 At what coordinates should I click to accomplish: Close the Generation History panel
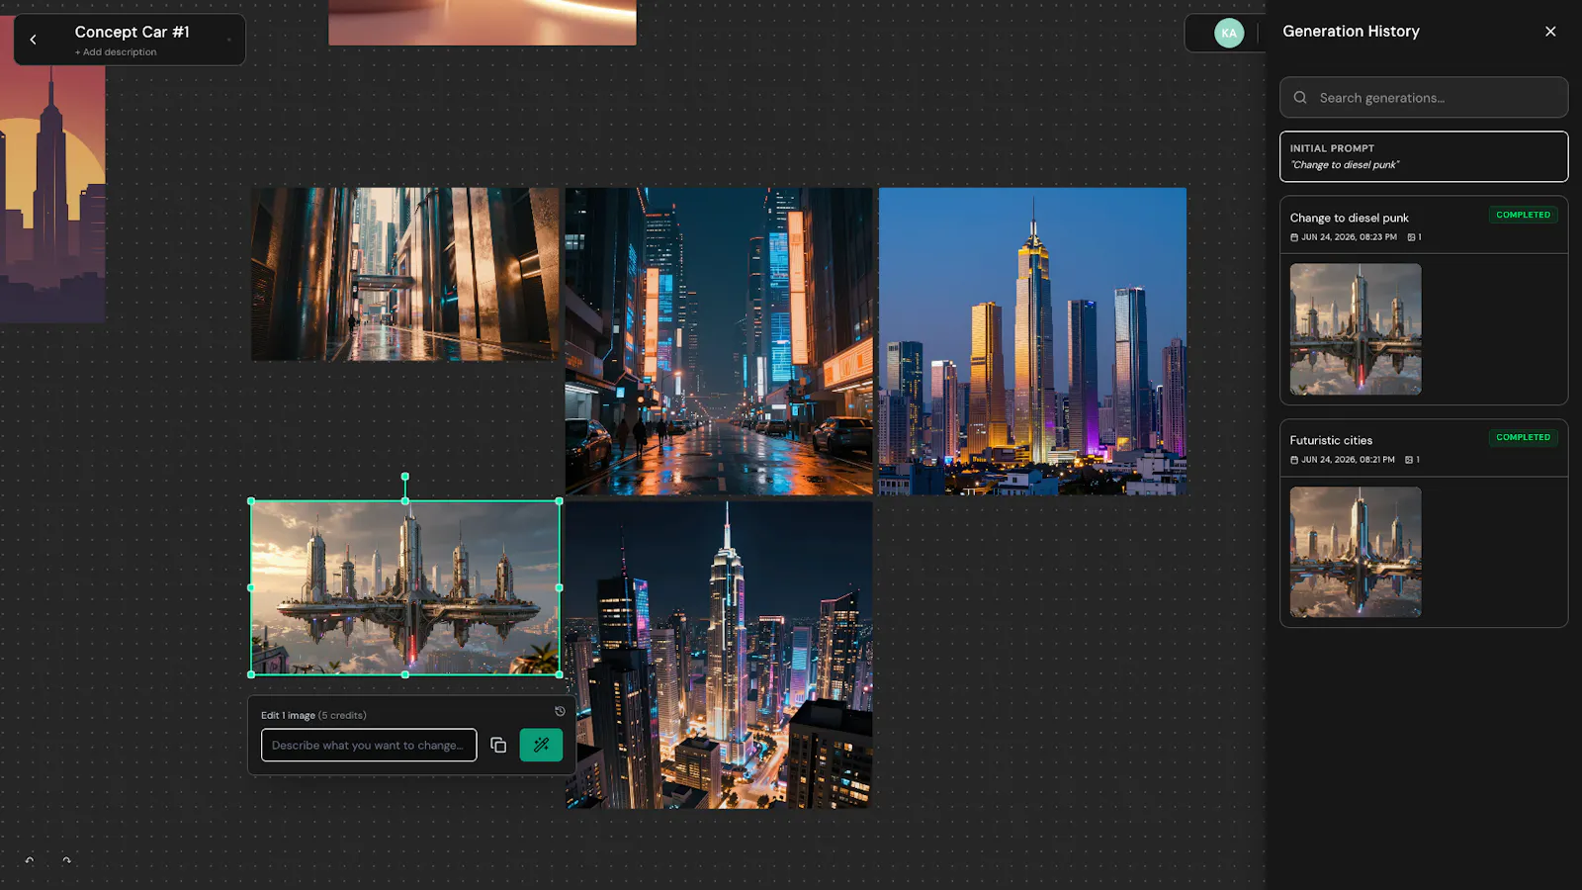pos(1550,32)
